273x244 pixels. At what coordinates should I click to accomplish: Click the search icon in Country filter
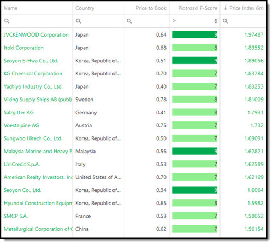pyautogui.click(x=79, y=21)
